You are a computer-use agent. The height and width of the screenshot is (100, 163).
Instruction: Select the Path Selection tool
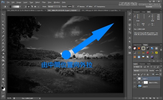click(3, 72)
